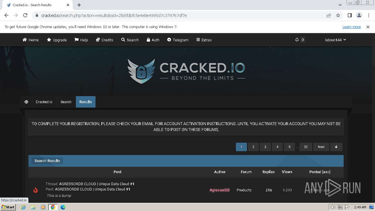Toggle Posted [asc] sort order

pyautogui.click(x=320, y=172)
